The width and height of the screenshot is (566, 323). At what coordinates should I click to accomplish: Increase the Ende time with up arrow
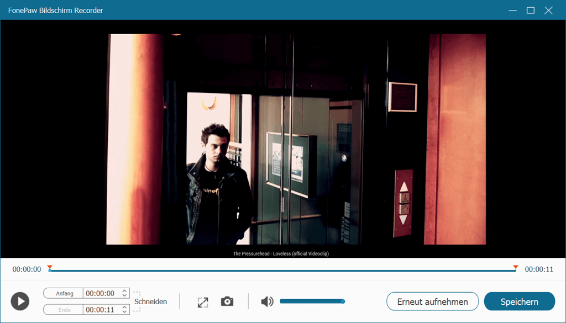point(124,307)
